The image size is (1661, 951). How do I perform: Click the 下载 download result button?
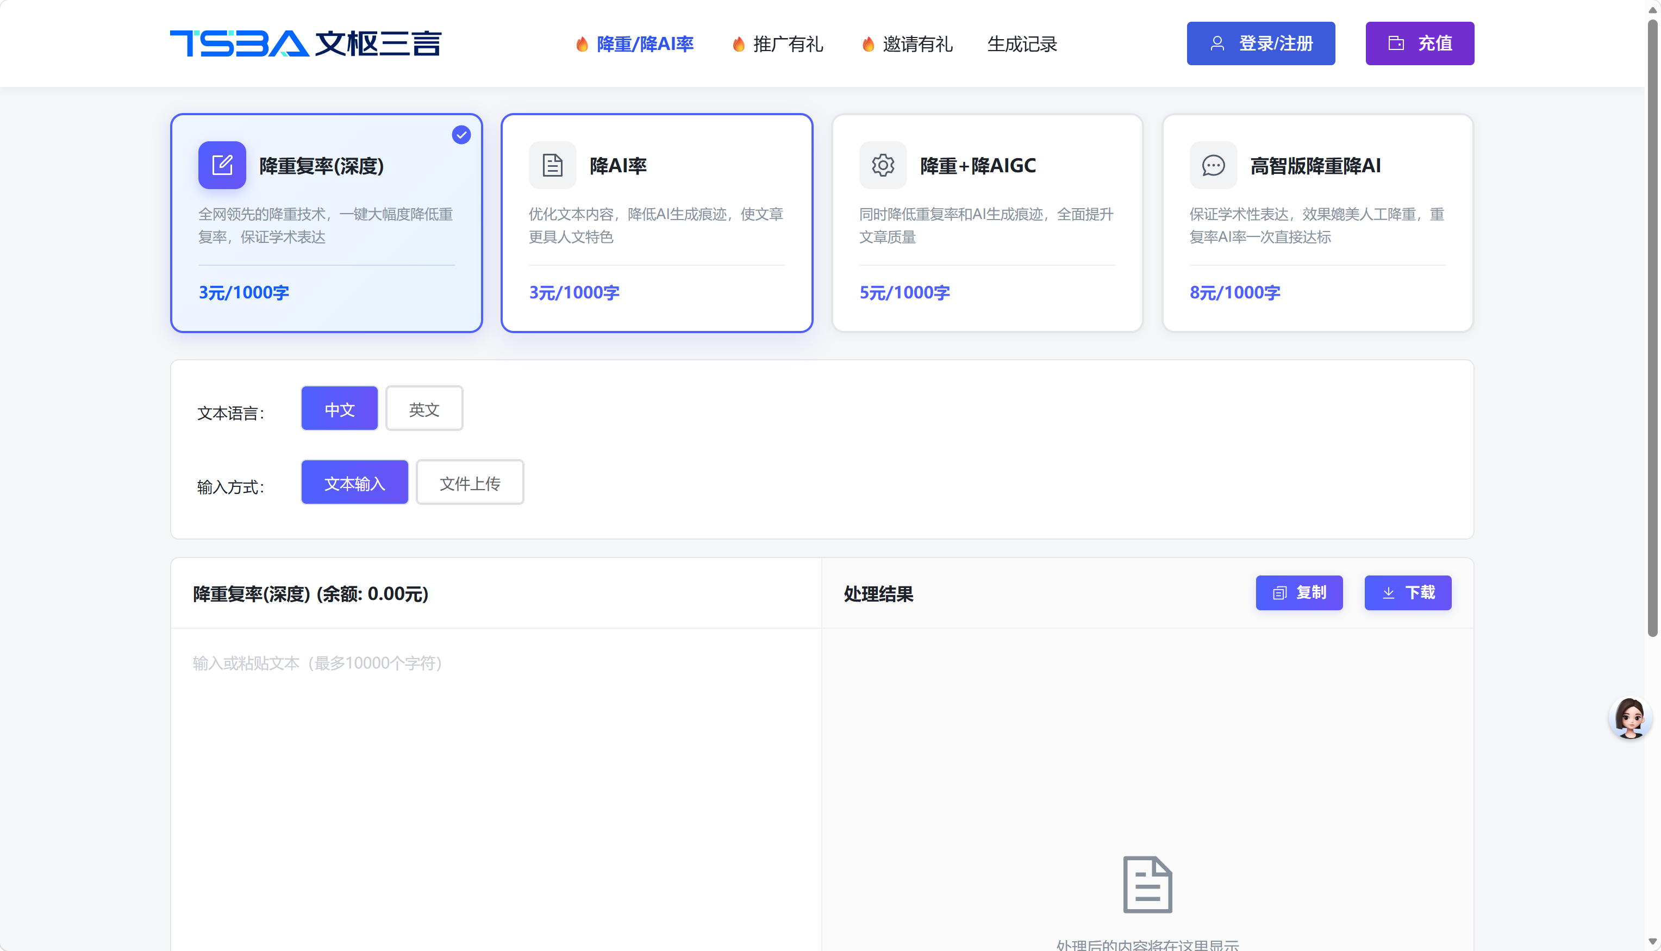tap(1408, 593)
